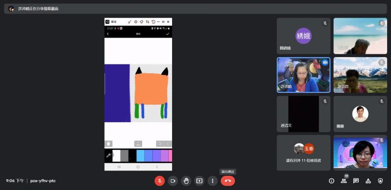Open the chat panel icon
The image size is (391, 190).
[356, 181]
